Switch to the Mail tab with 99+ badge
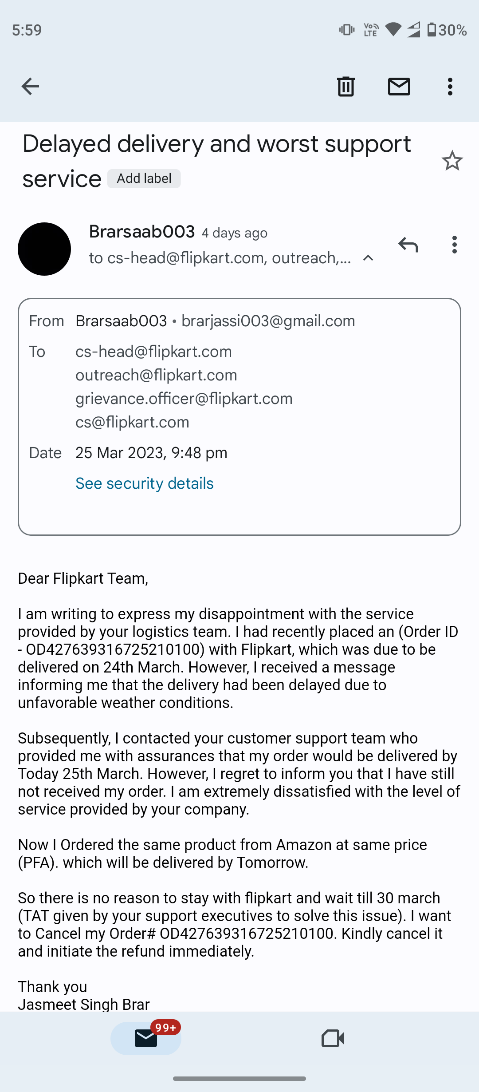 click(146, 1038)
